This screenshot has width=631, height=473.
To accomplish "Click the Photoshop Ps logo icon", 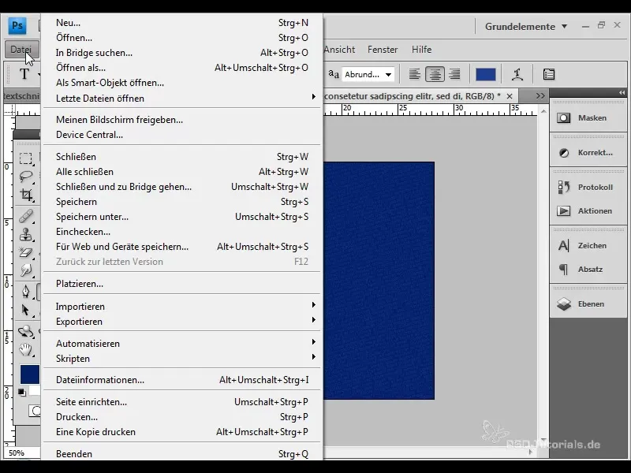I will [17, 26].
